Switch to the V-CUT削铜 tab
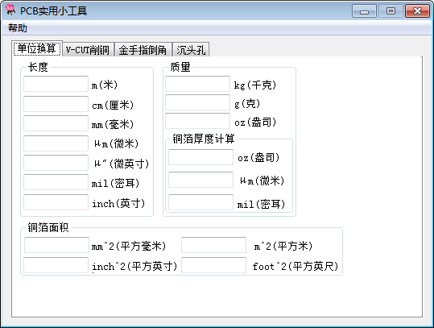The image size is (434, 328). (x=88, y=50)
